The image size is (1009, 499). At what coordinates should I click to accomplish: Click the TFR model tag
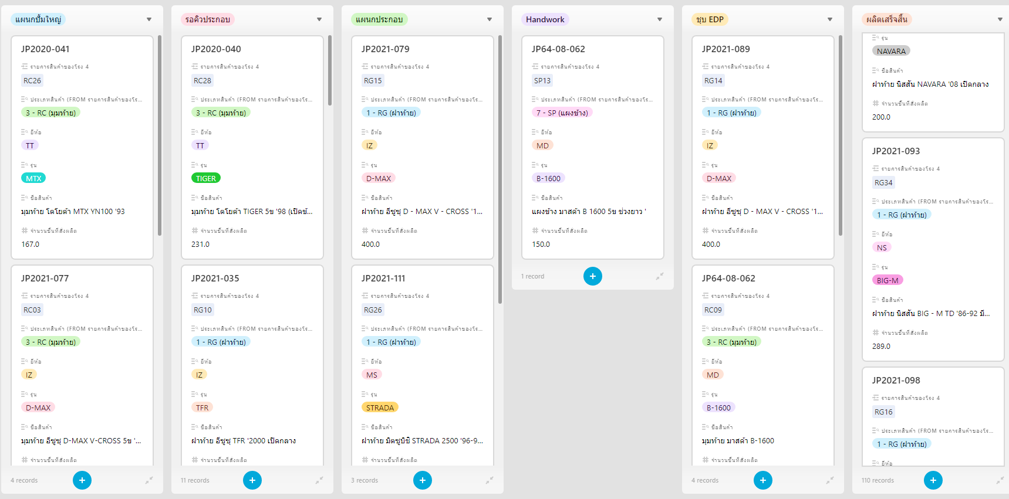tap(202, 408)
